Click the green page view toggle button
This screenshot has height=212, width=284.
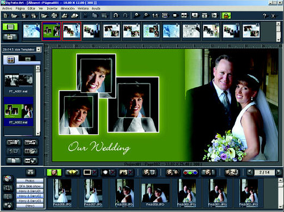[x=10, y=27]
